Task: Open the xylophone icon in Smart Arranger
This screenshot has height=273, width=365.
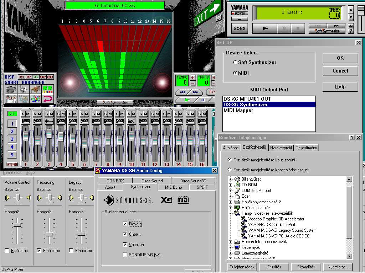Action: coord(35,89)
